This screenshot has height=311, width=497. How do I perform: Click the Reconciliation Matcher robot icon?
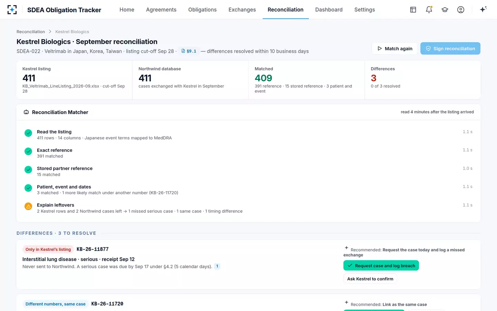26,112
